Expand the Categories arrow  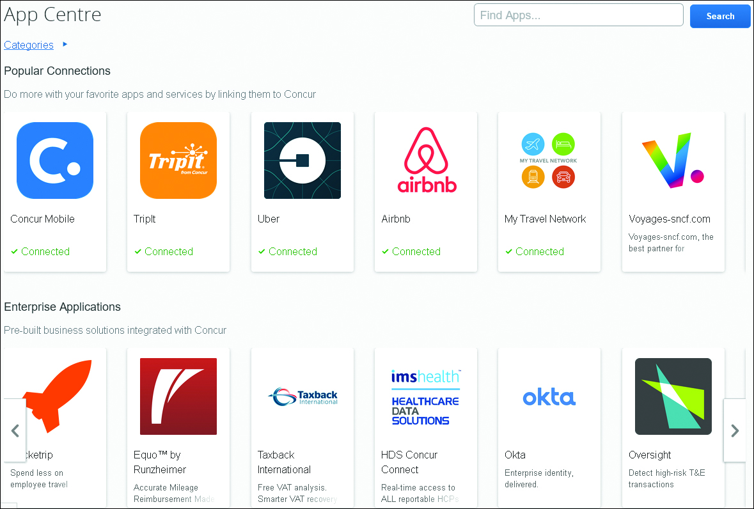[65, 44]
